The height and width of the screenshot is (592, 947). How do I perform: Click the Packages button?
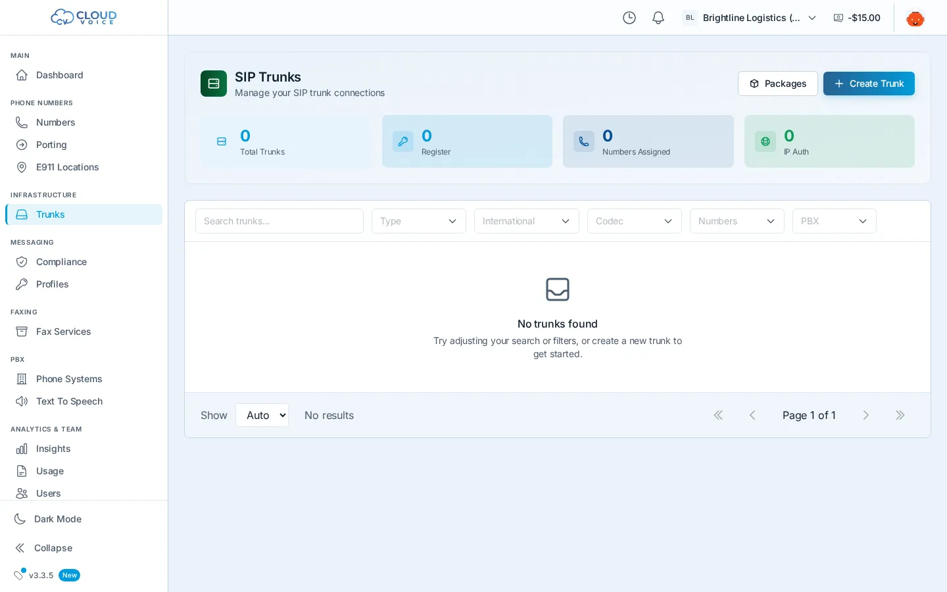pos(778,84)
